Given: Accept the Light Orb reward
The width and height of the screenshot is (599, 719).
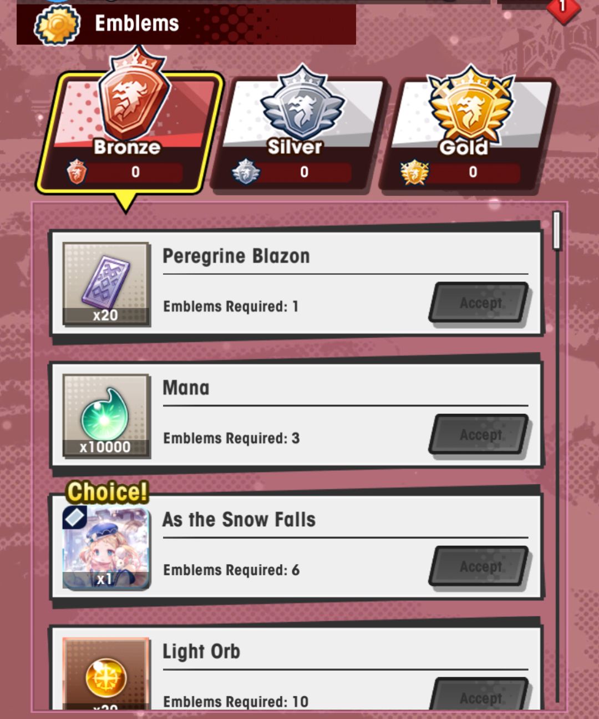Looking at the screenshot, I should coord(479,694).
